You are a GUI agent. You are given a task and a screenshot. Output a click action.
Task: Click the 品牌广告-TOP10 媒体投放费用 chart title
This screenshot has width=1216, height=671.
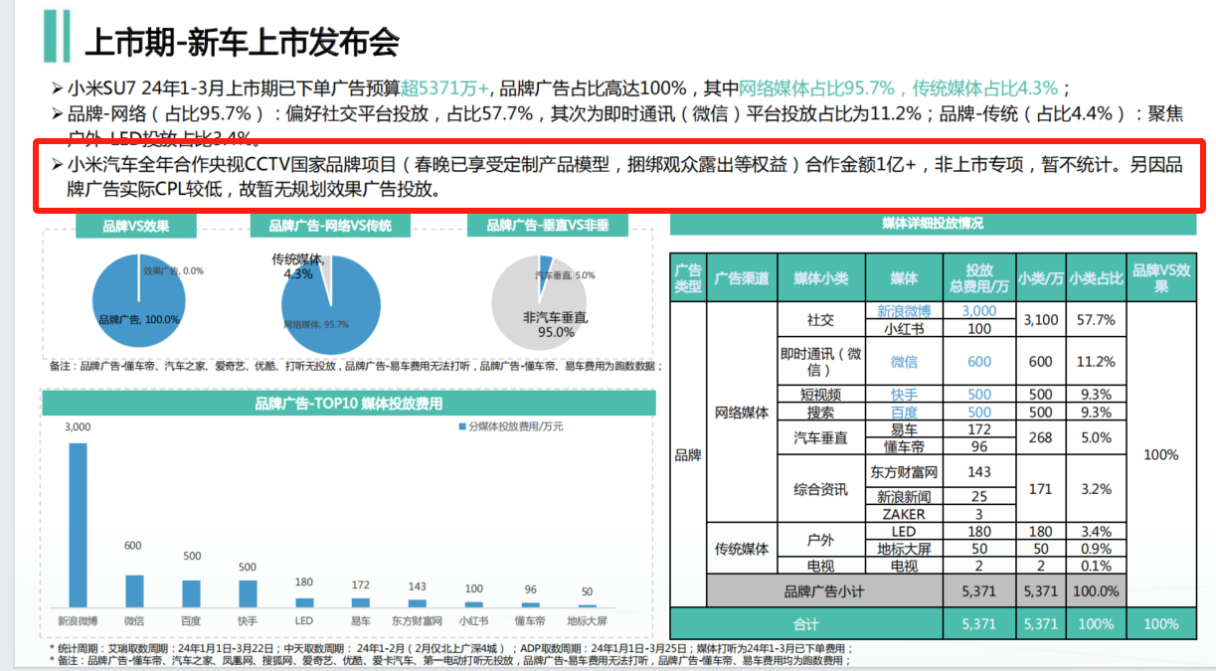348,404
